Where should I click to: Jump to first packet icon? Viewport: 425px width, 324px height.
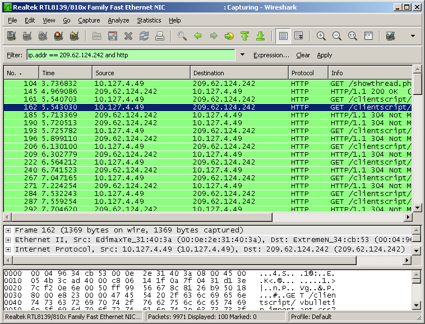coord(245,36)
